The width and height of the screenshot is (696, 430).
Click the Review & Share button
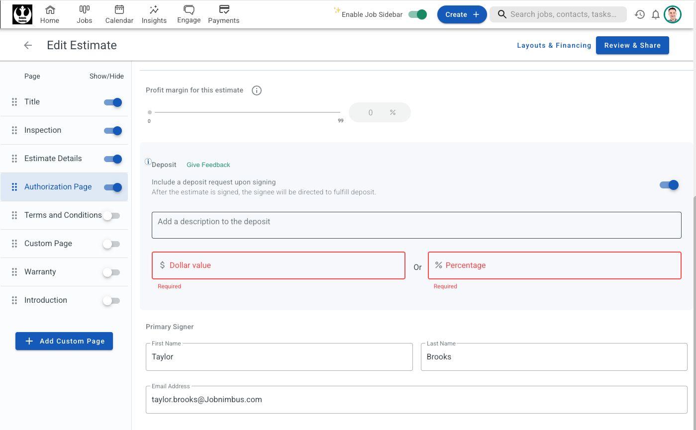pyautogui.click(x=632, y=45)
